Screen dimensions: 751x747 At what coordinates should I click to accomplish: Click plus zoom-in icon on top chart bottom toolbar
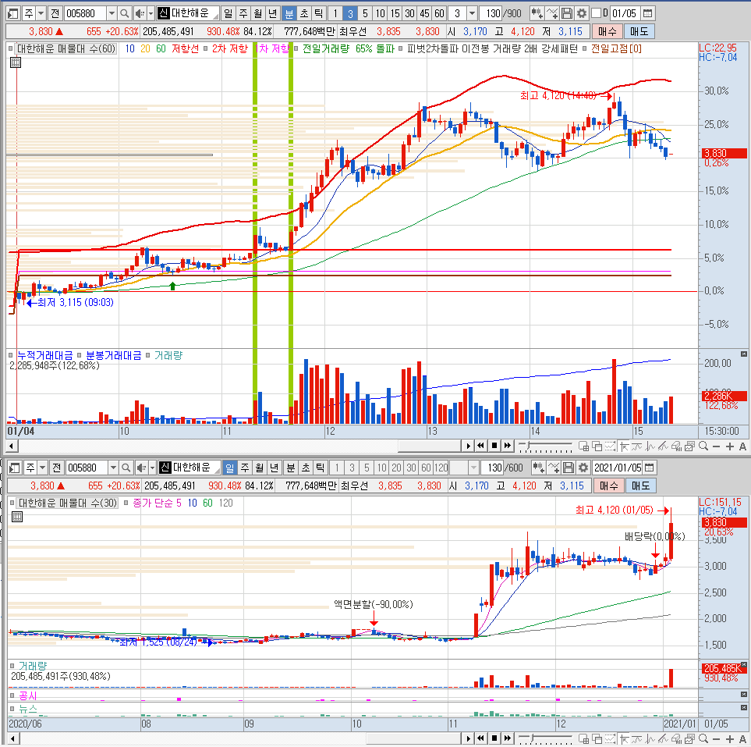[x=729, y=446]
